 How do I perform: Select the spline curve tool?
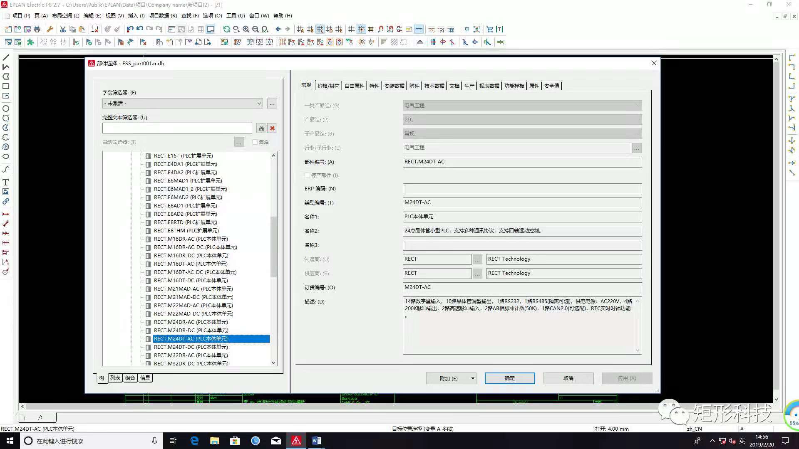[6, 169]
